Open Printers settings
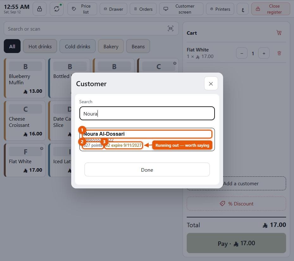Viewport: 294px width, 261px height. [x=220, y=9]
